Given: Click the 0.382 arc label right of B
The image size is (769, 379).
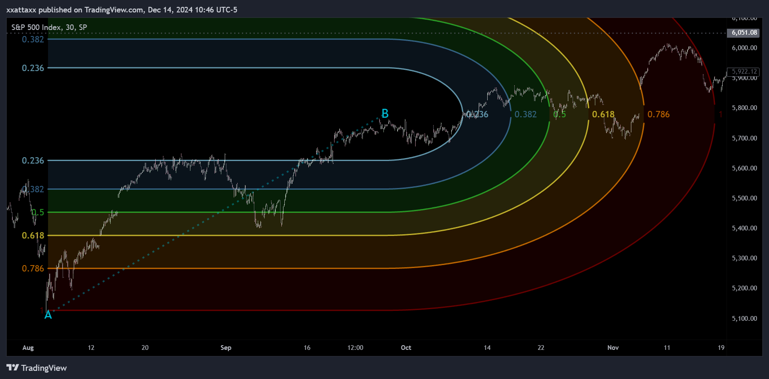Looking at the screenshot, I should coord(525,114).
